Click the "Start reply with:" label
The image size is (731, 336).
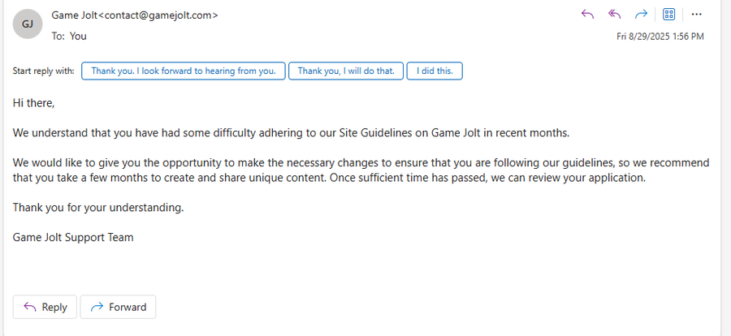click(43, 71)
